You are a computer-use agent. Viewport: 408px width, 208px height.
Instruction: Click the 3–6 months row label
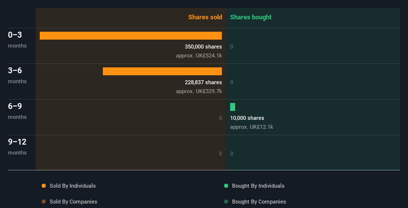[x=17, y=75]
